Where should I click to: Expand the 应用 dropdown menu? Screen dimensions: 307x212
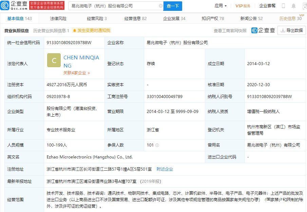220,6
